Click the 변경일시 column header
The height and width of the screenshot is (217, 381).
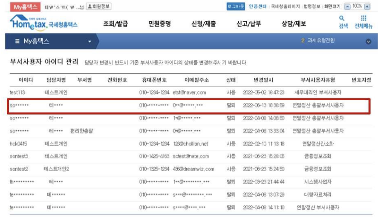click(x=263, y=80)
